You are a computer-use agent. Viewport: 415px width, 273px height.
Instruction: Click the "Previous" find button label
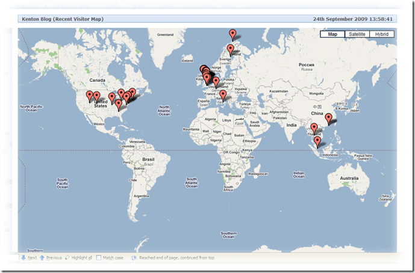point(54,258)
